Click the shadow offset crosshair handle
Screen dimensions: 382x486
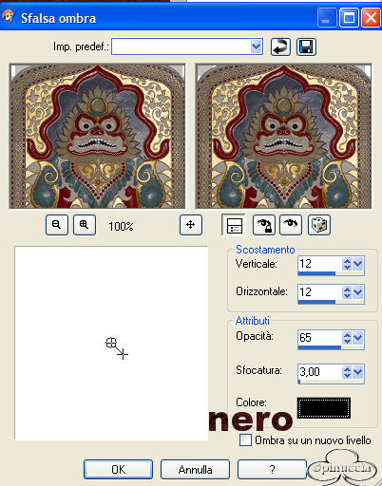[123, 354]
